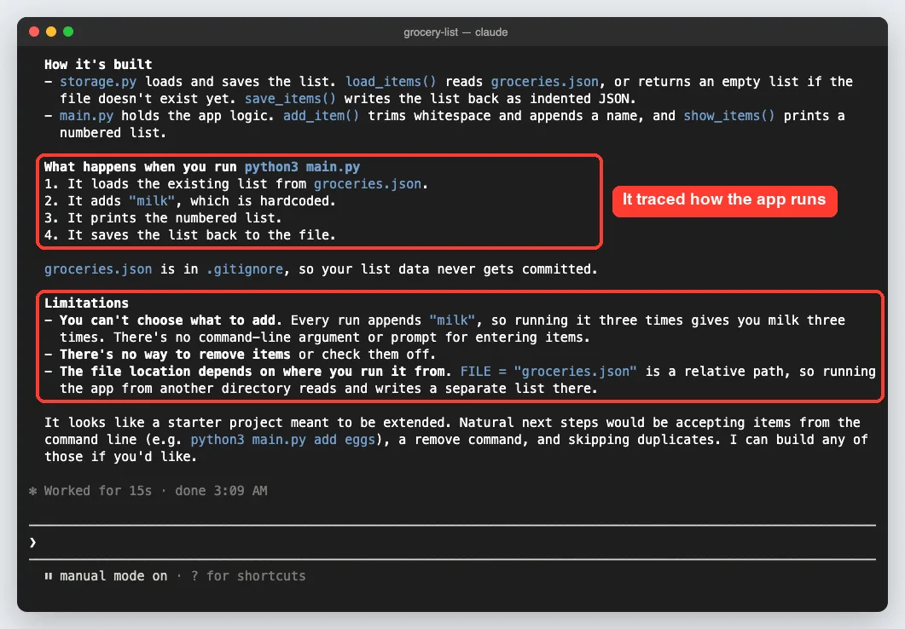The width and height of the screenshot is (905, 629).
Task: Click step 3 'It prints the numbered list.'
Action: tap(174, 218)
